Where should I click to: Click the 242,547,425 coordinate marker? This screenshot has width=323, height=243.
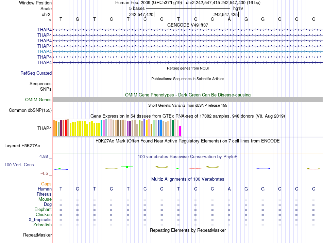point(225,14)
